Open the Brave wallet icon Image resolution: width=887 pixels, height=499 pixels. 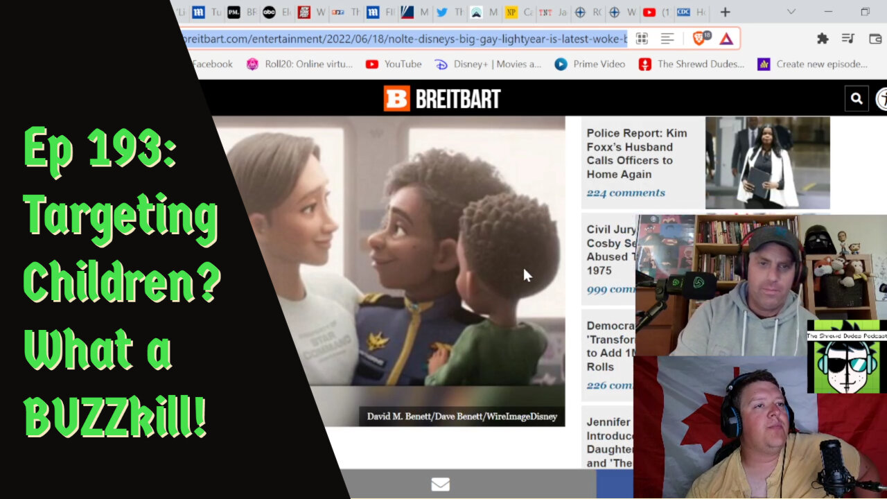click(875, 39)
